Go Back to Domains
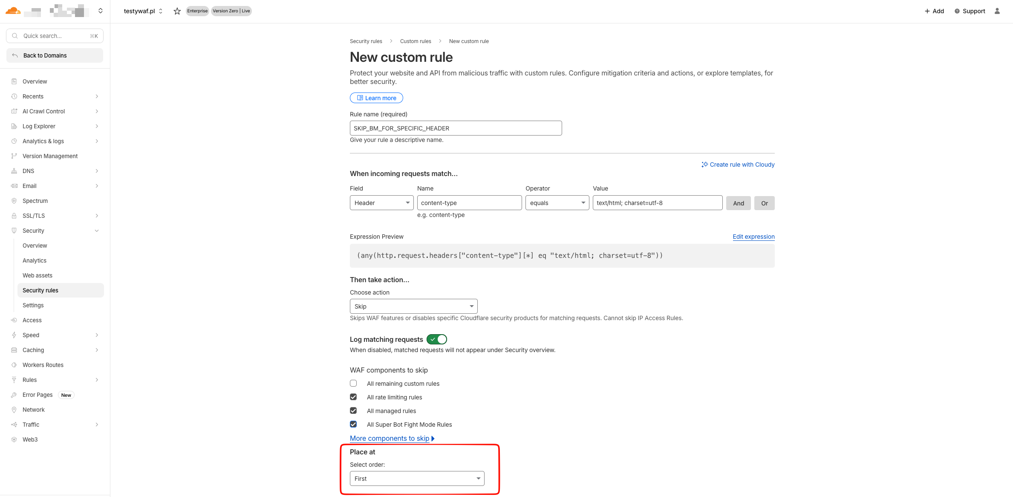1013x497 pixels. (x=55, y=55)
